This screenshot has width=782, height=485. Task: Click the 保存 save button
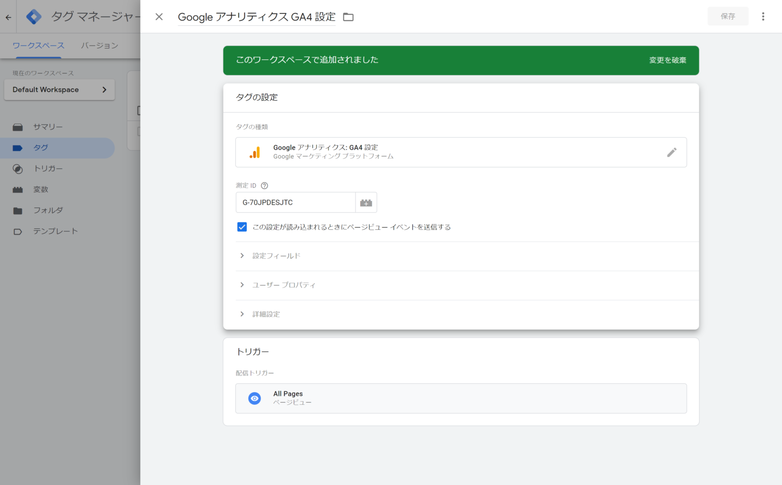tap(728, 16)
